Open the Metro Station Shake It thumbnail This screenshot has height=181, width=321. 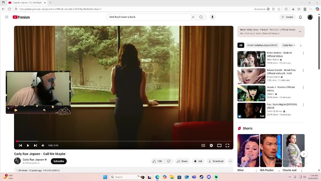coord(251,59)
